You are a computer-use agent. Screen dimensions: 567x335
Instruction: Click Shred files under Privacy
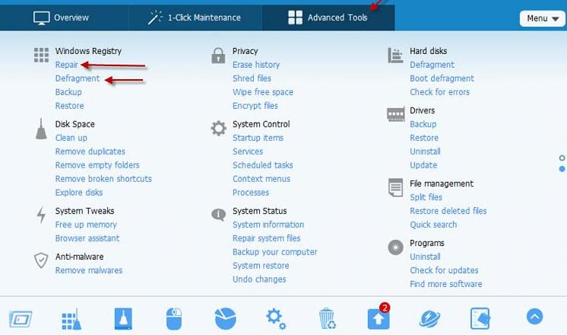(x=252, y=78)
